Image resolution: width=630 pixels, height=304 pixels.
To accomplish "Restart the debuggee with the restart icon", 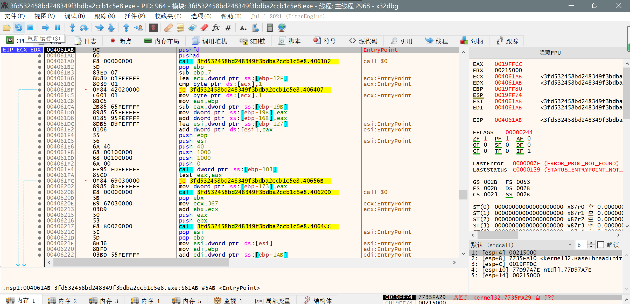I will [18, 28].
